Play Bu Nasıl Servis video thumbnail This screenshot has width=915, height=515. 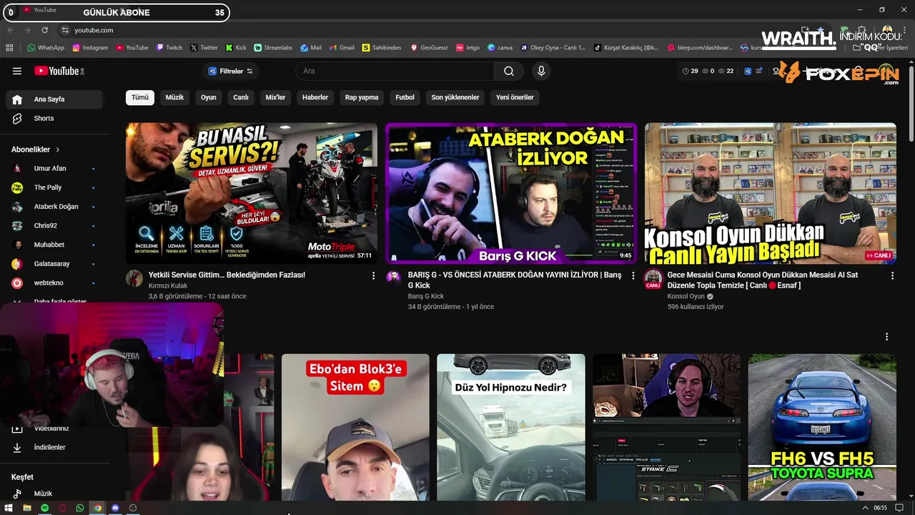[252, 193]
